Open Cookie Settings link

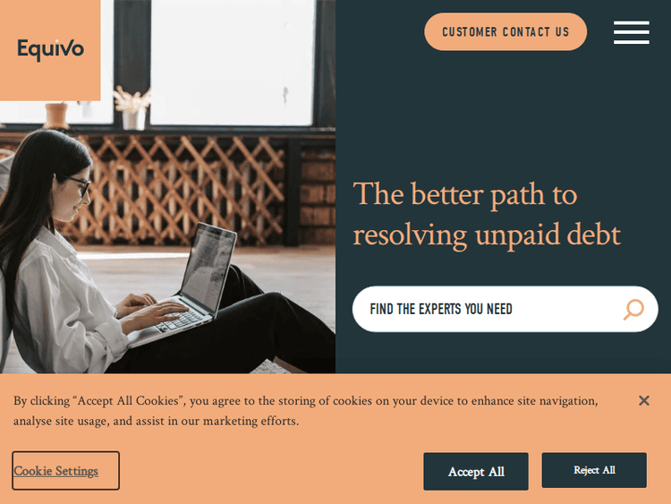click(56, 471)
